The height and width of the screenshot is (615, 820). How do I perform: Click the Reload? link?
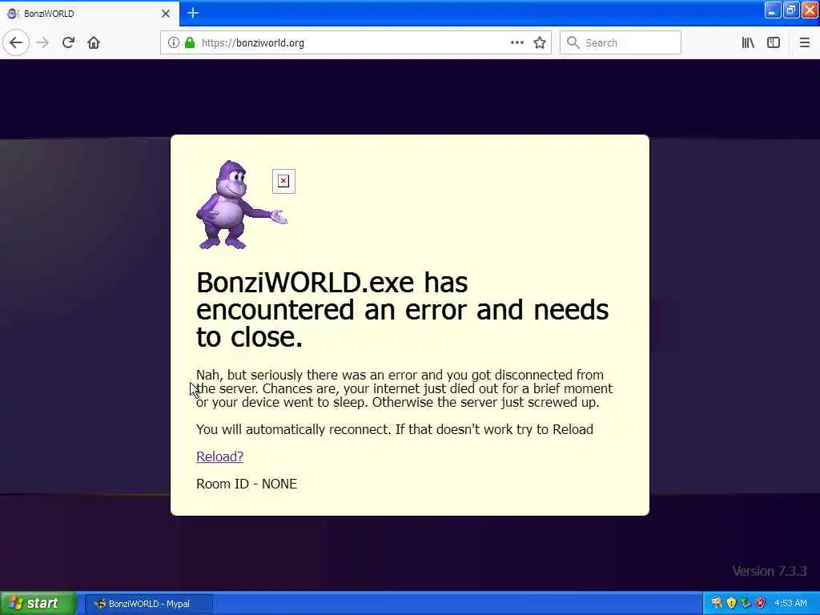[x=219, y=456]
